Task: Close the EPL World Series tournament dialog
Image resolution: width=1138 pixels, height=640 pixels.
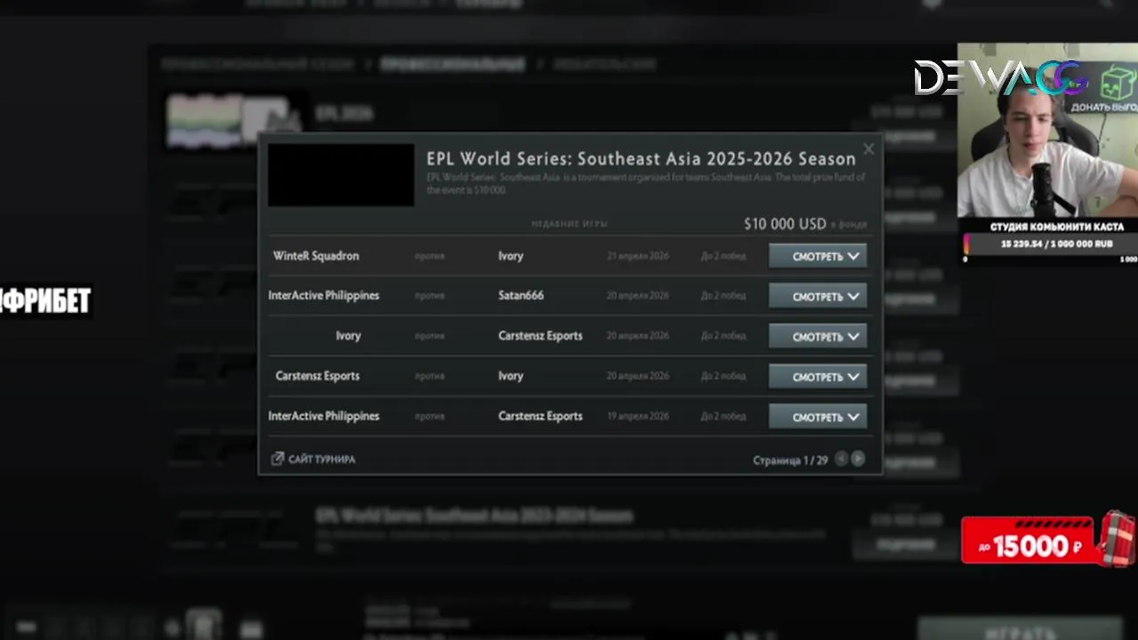Action: tap(869, 149)
